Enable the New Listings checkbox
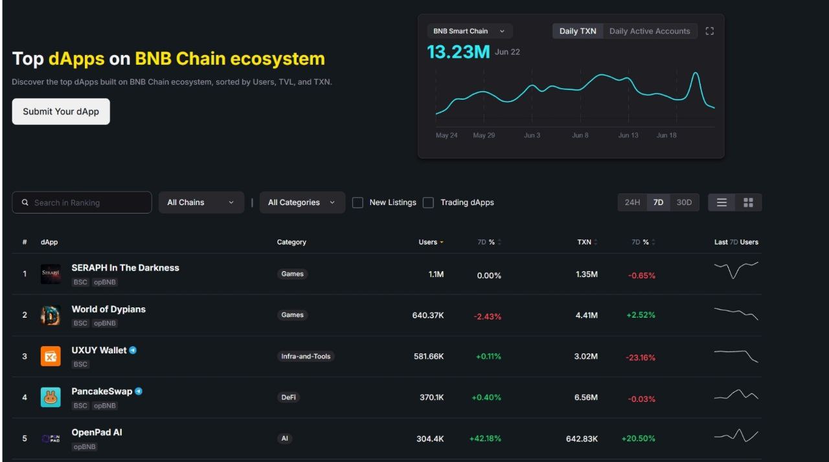The width and height of the screenshot is (829, 462). 358,203
